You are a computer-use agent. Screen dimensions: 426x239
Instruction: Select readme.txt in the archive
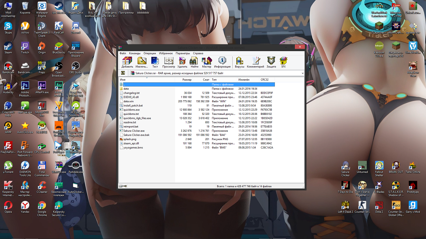[197, 122]
